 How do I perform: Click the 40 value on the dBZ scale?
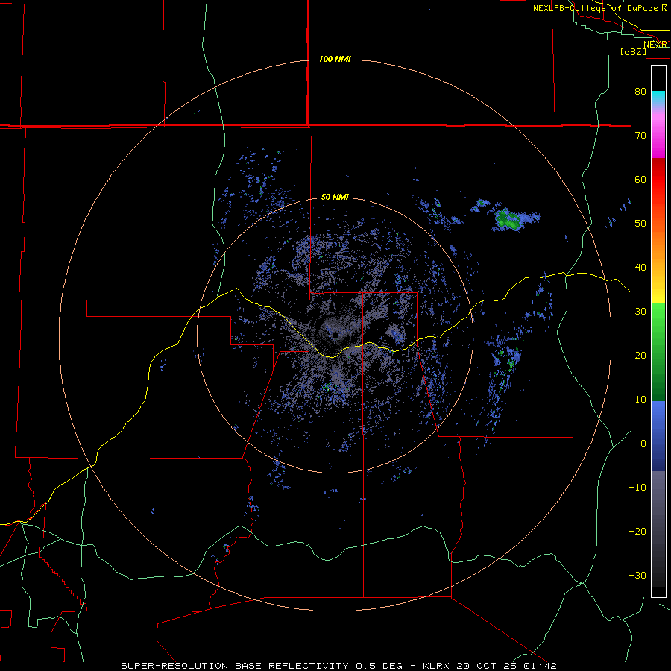(x=640, y=268)
